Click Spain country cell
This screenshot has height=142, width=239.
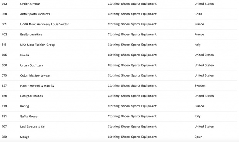(x=198, y=137)
